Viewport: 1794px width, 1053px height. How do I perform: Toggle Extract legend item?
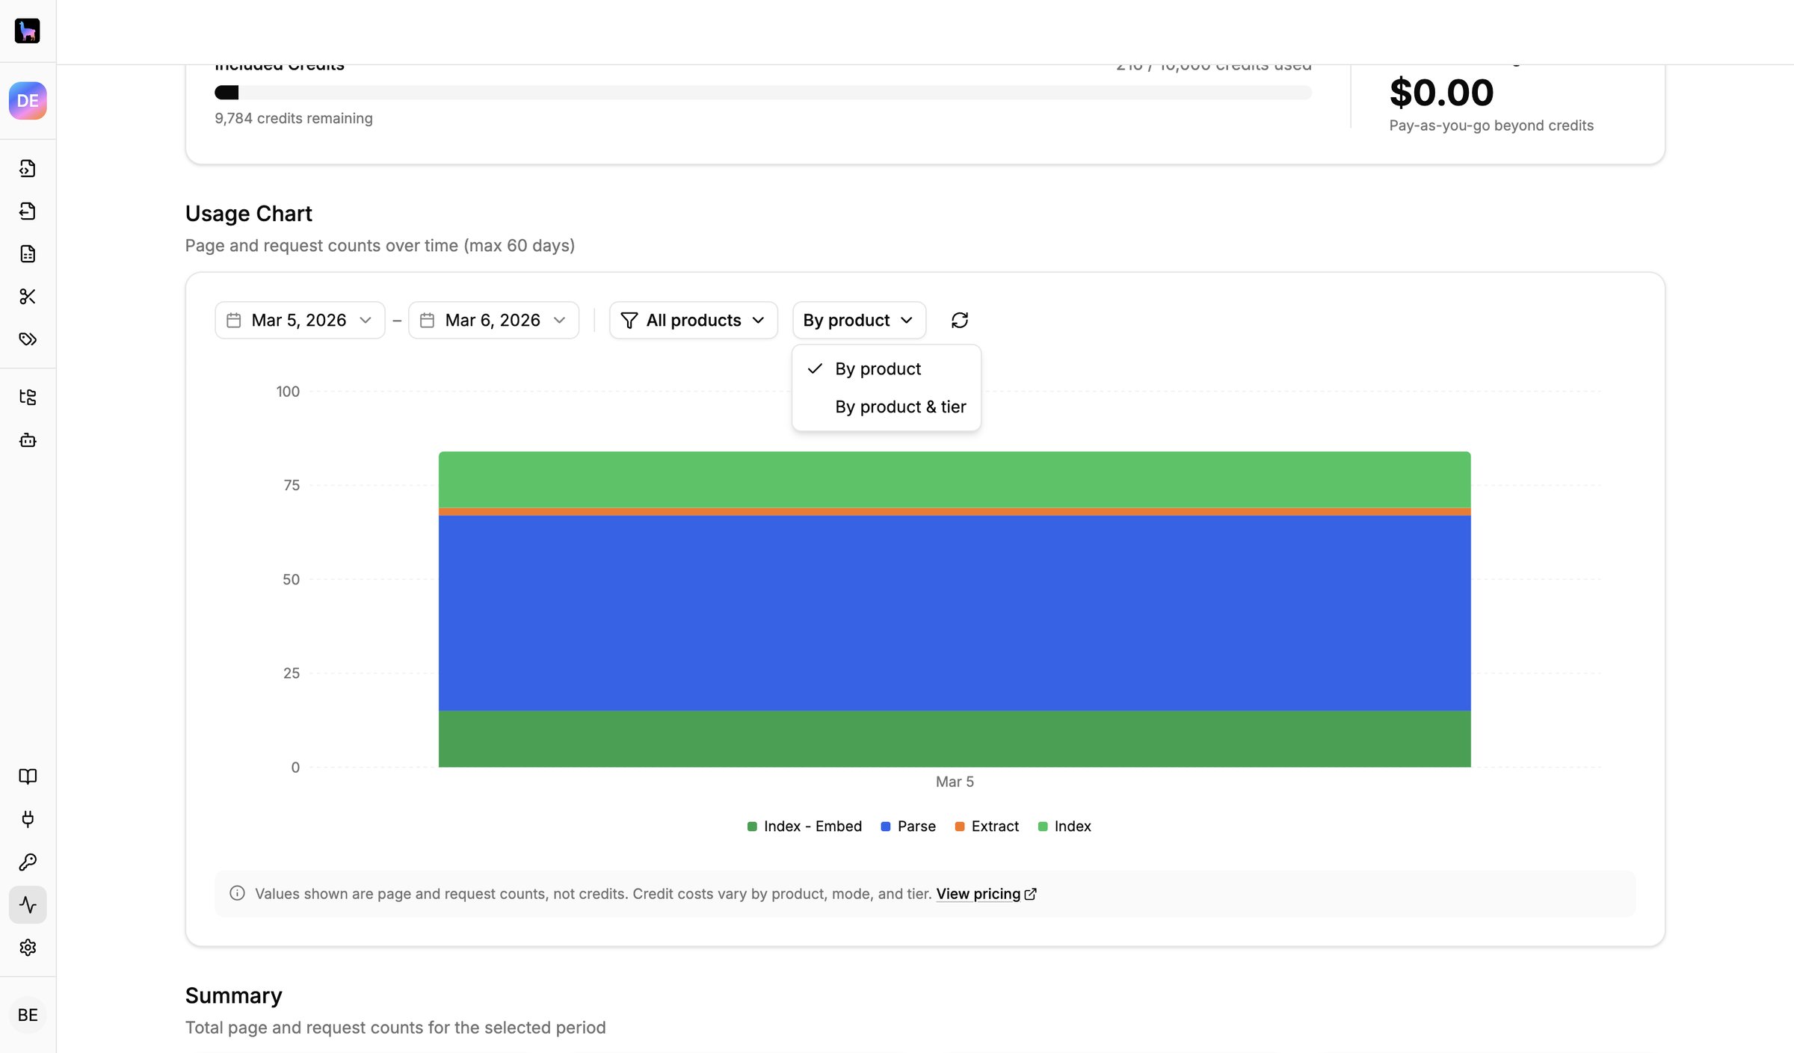tap(987, 826)
